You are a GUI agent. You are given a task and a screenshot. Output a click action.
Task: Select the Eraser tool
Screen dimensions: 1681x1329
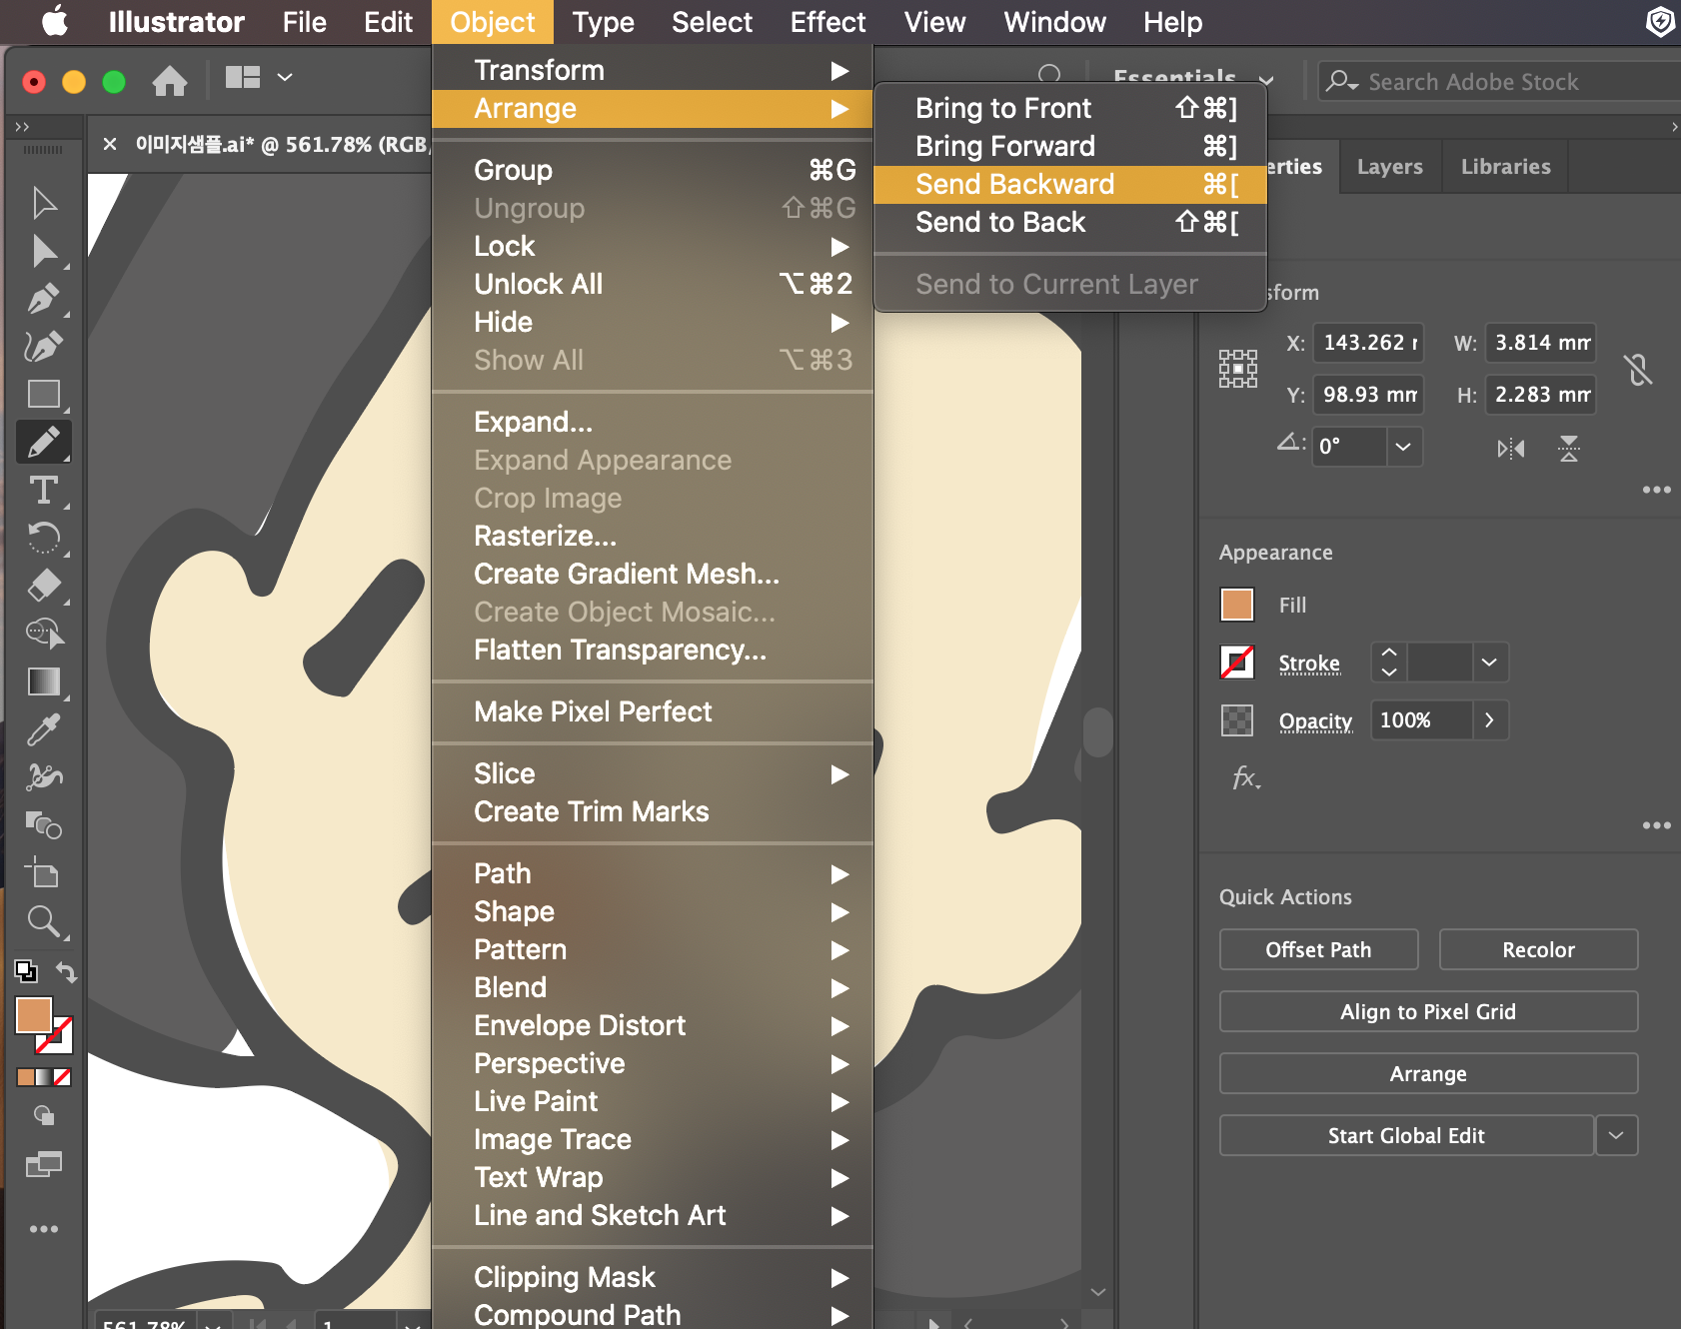[x=44, y=586]
